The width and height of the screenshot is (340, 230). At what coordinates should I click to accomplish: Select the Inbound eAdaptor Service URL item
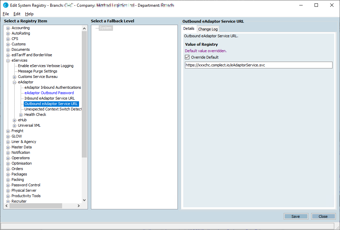pos(50,98)
